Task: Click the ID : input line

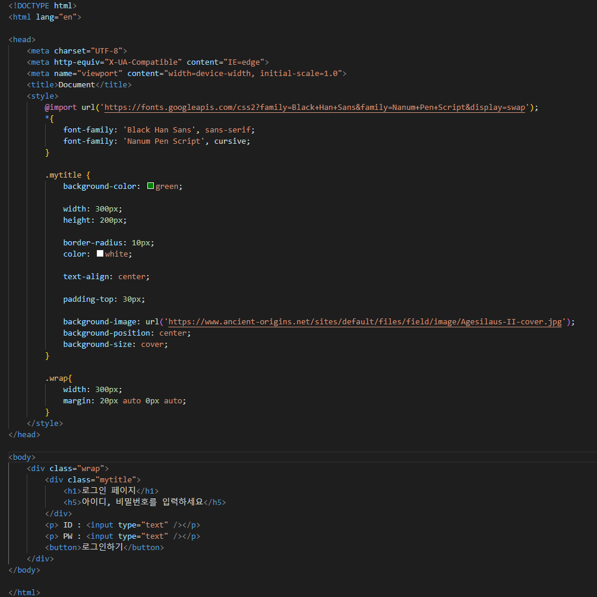Action: click(122, 525)
